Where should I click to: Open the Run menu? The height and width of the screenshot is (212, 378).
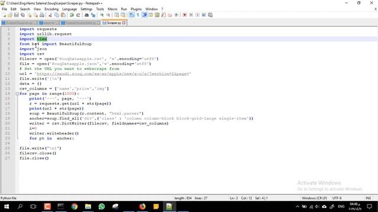(x=124, y=9)
